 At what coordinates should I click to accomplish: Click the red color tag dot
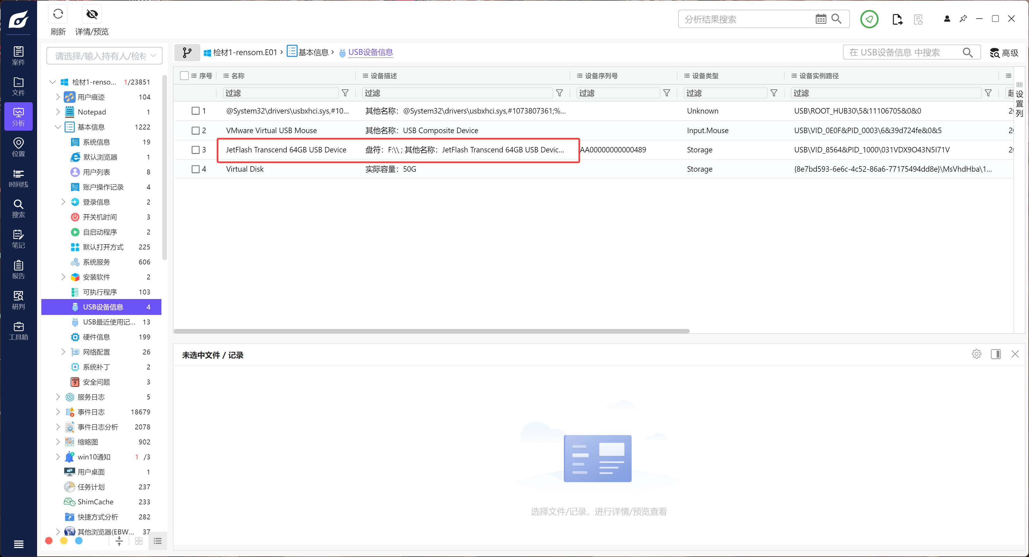click(49, 541)
